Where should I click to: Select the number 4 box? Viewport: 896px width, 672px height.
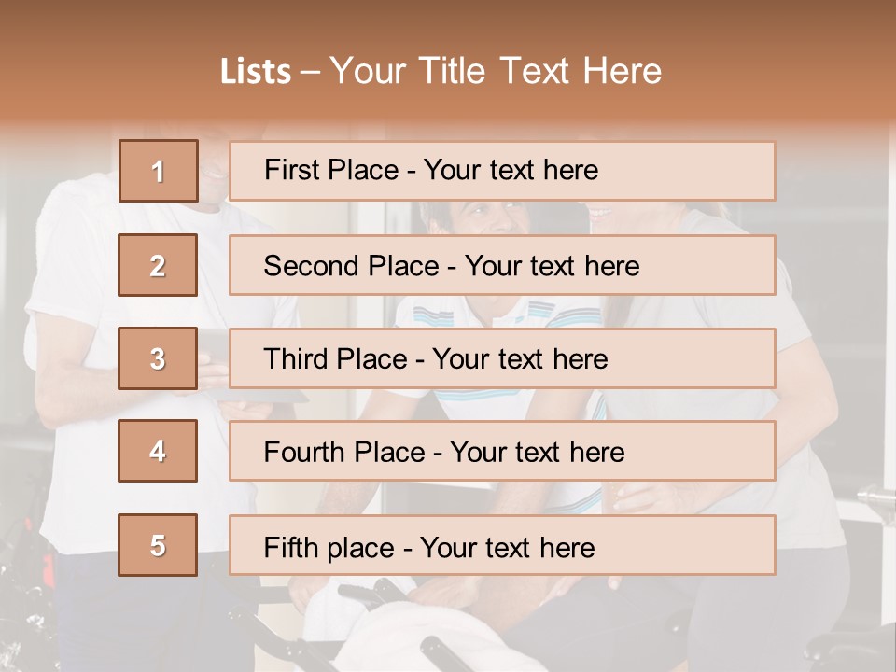[x=158, y=451]
